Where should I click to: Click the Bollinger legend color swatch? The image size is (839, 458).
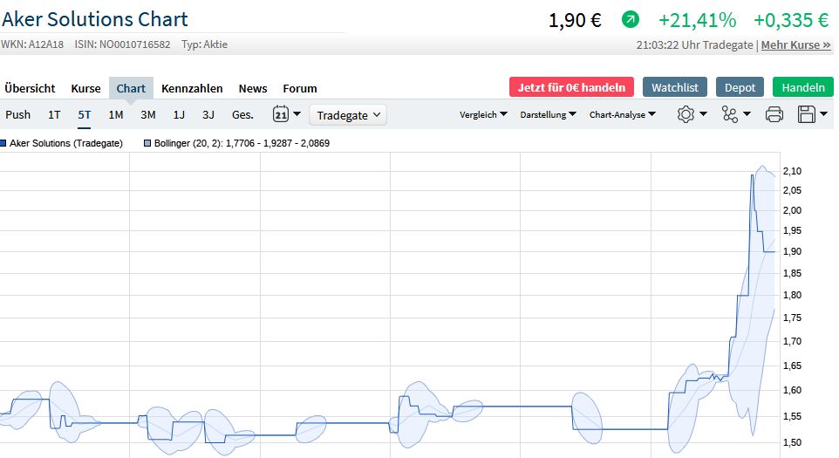[x=147, y=143]
